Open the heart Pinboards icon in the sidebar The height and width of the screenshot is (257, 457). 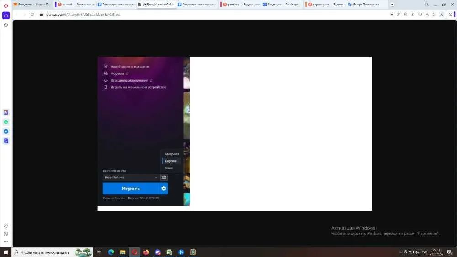point(6,226)
